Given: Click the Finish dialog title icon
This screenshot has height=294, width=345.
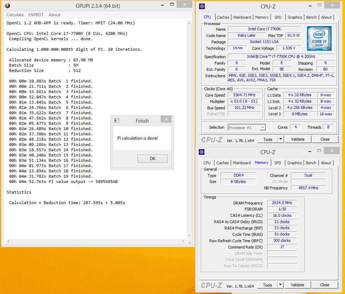Looking at the screenshot, I should pyautogui.click(x=116, y=120).
